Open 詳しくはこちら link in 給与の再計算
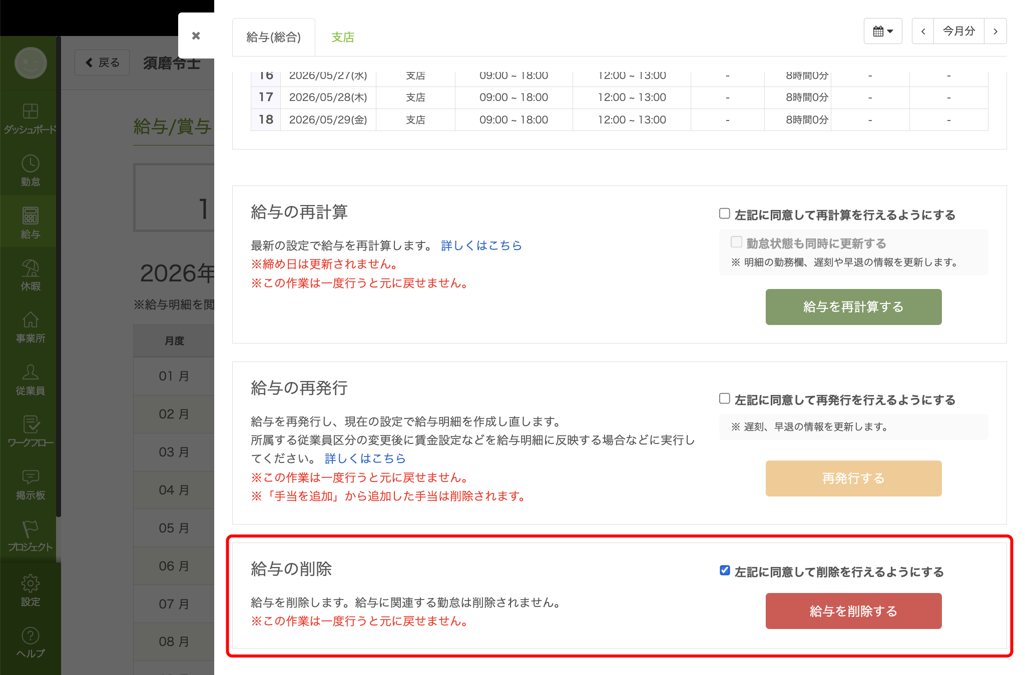This screenshot has width=1025, height=675. [481, 245]
